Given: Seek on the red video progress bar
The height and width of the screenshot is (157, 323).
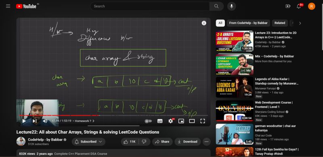Looking at the screenshot, I should 113,116.
